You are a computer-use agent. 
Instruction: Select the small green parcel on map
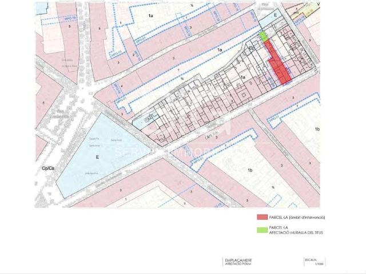point(263,36)
